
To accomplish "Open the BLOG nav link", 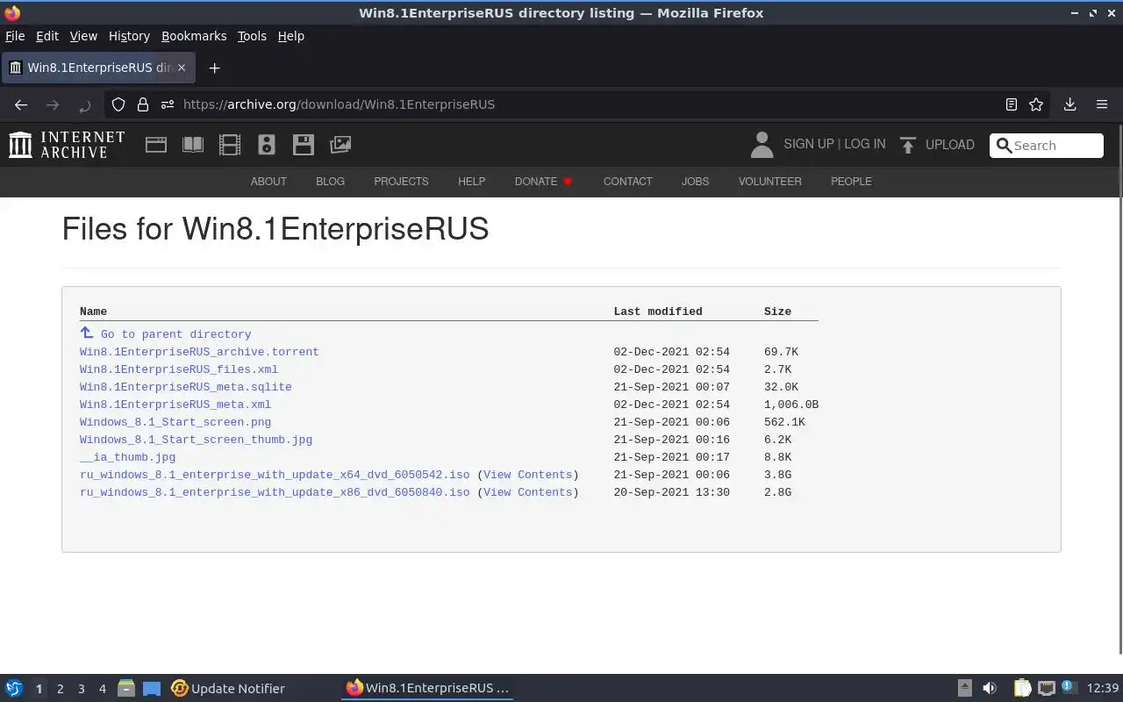I will pyautogui.click(x=330, y=182).
